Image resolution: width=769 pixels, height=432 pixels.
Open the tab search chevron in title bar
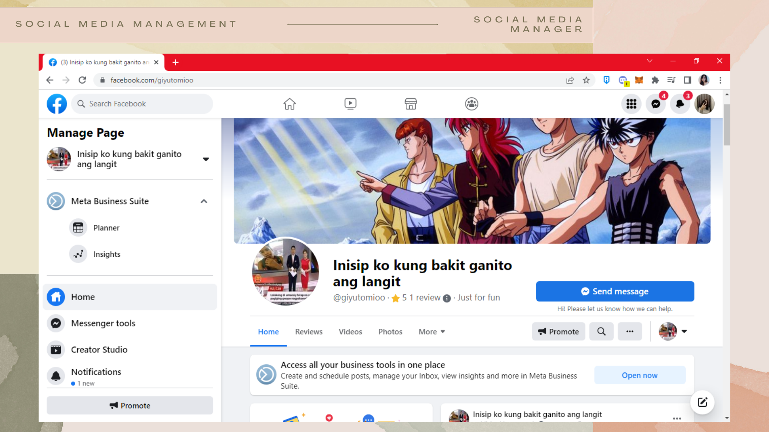click(650, 61)
